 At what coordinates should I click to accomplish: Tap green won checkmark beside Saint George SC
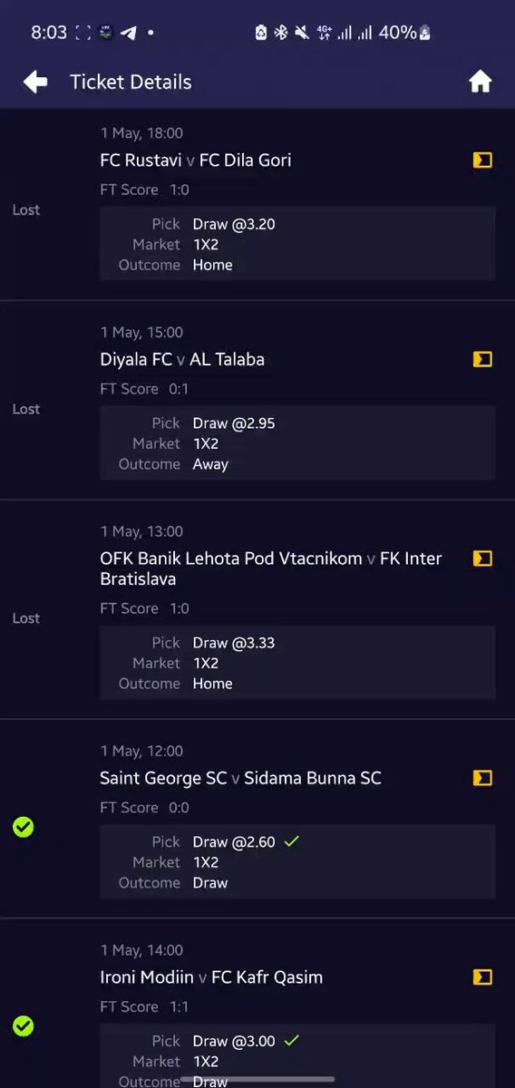24,827
